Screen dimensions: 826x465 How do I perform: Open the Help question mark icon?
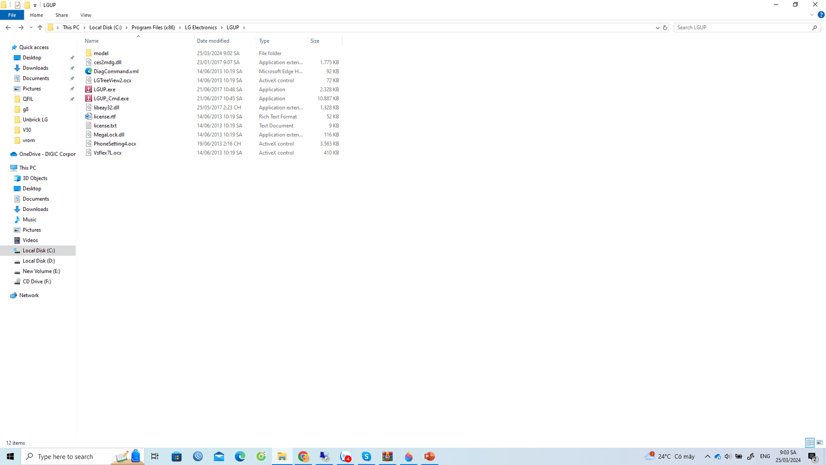click(x=821, y=15)
